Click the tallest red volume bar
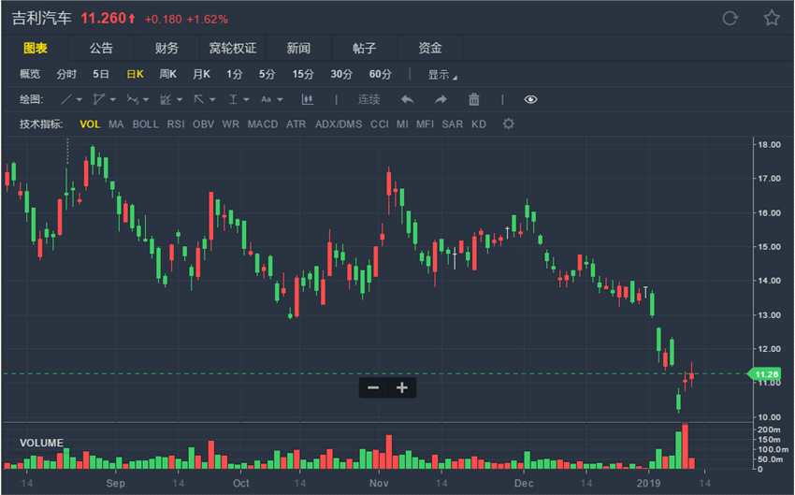 coord(686,445)
